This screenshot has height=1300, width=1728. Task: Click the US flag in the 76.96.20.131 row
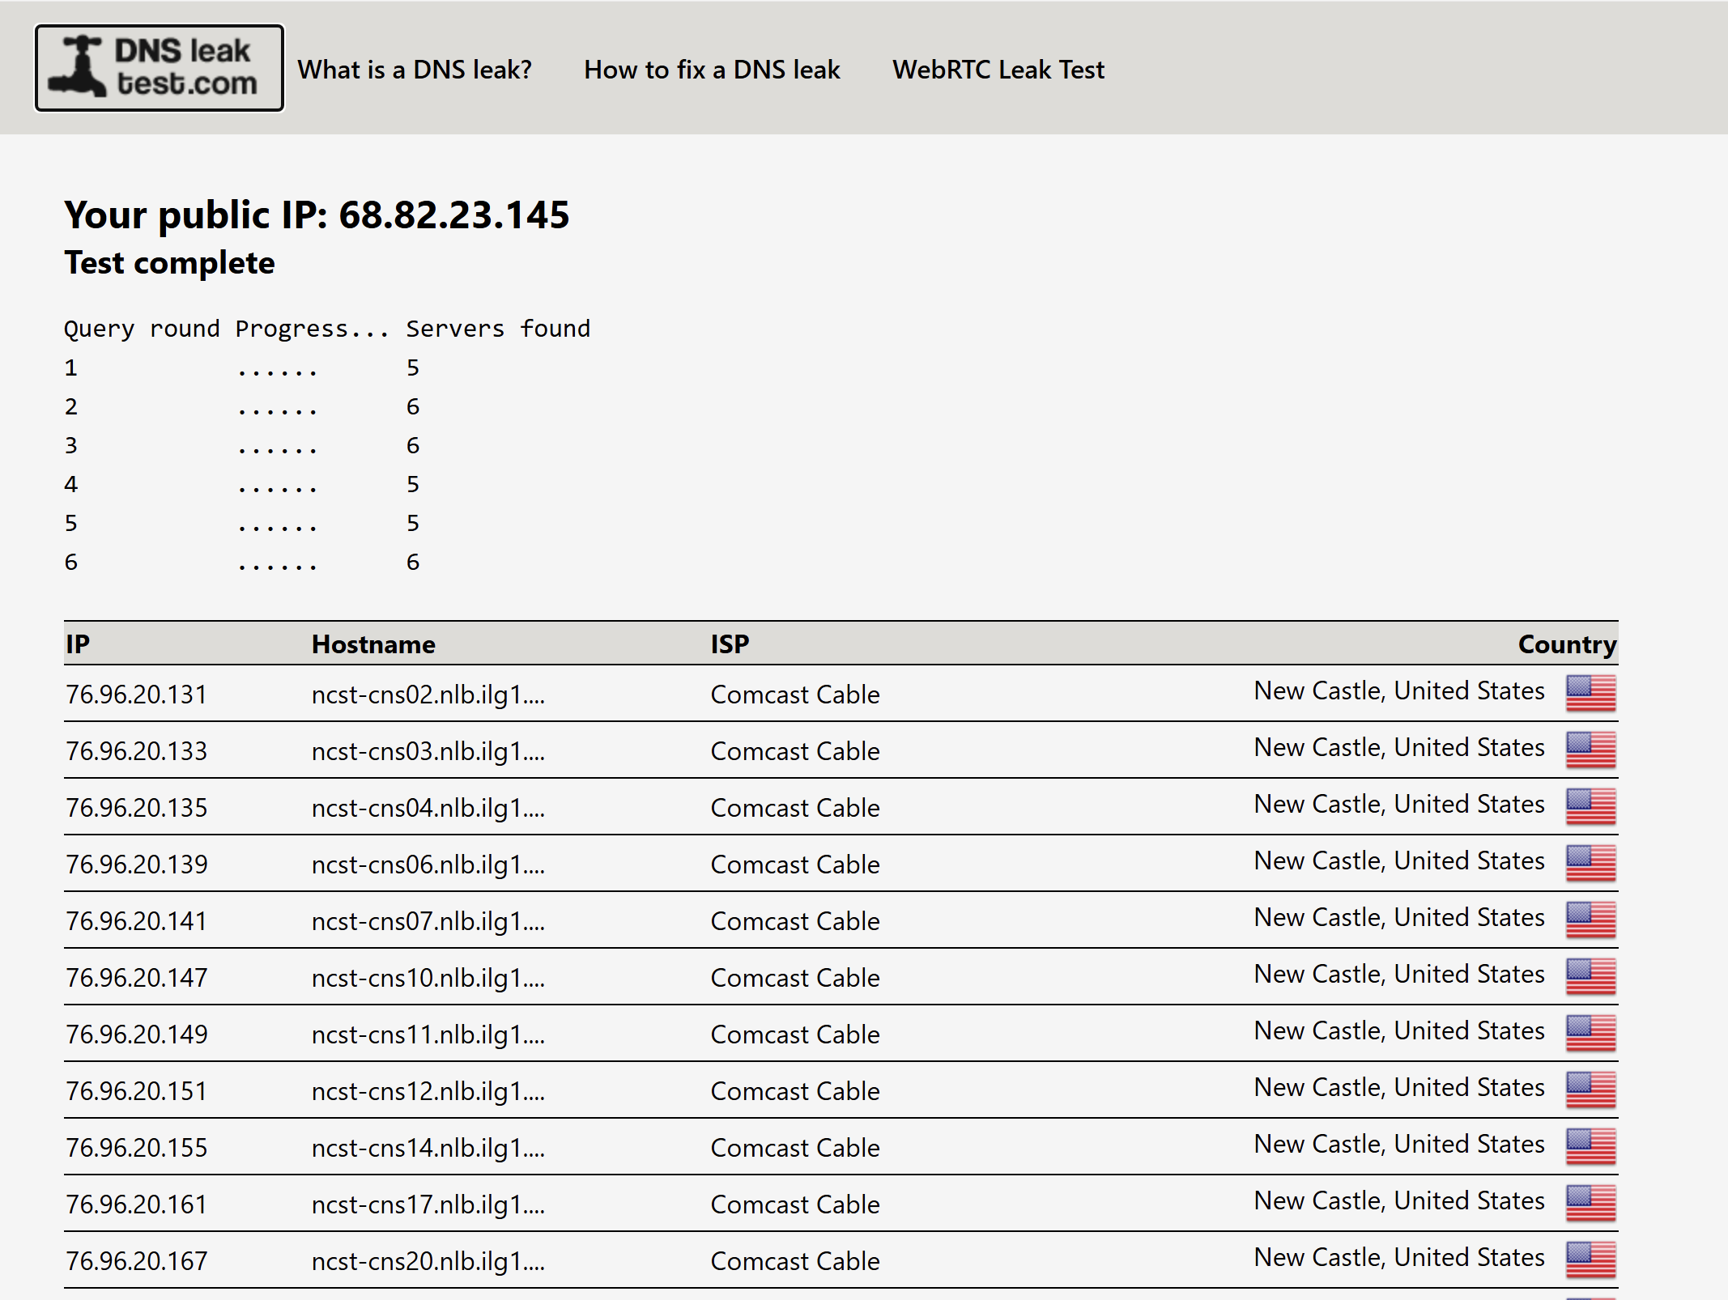coord(1590,693)
